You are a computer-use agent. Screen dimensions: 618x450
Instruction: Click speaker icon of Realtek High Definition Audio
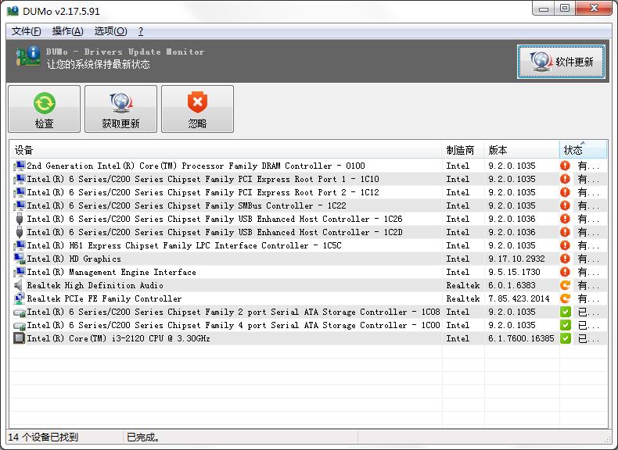click(x=20, y=285)
